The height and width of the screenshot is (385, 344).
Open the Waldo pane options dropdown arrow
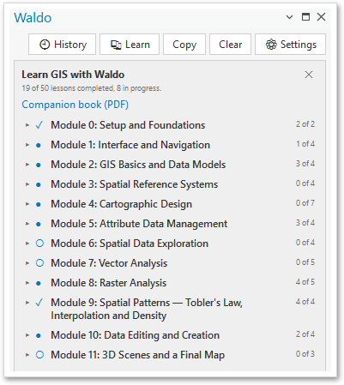click(289, 17)
